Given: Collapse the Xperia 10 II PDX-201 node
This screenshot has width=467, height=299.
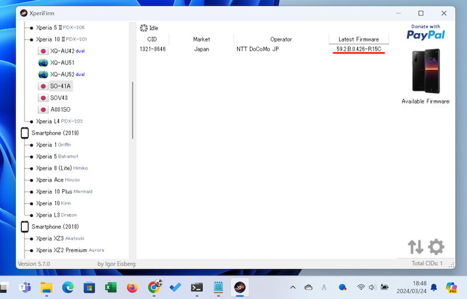Looking at the screenshot, I should [x=32, y=40].
